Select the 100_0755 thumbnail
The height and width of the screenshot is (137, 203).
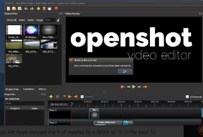(49, 44)
